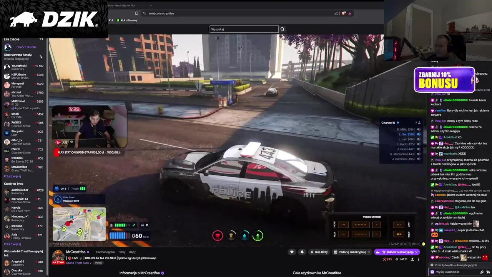The image size is (492, 277).
Task: Click the chat identity badge in message box
Action: [x=432, y=272]
